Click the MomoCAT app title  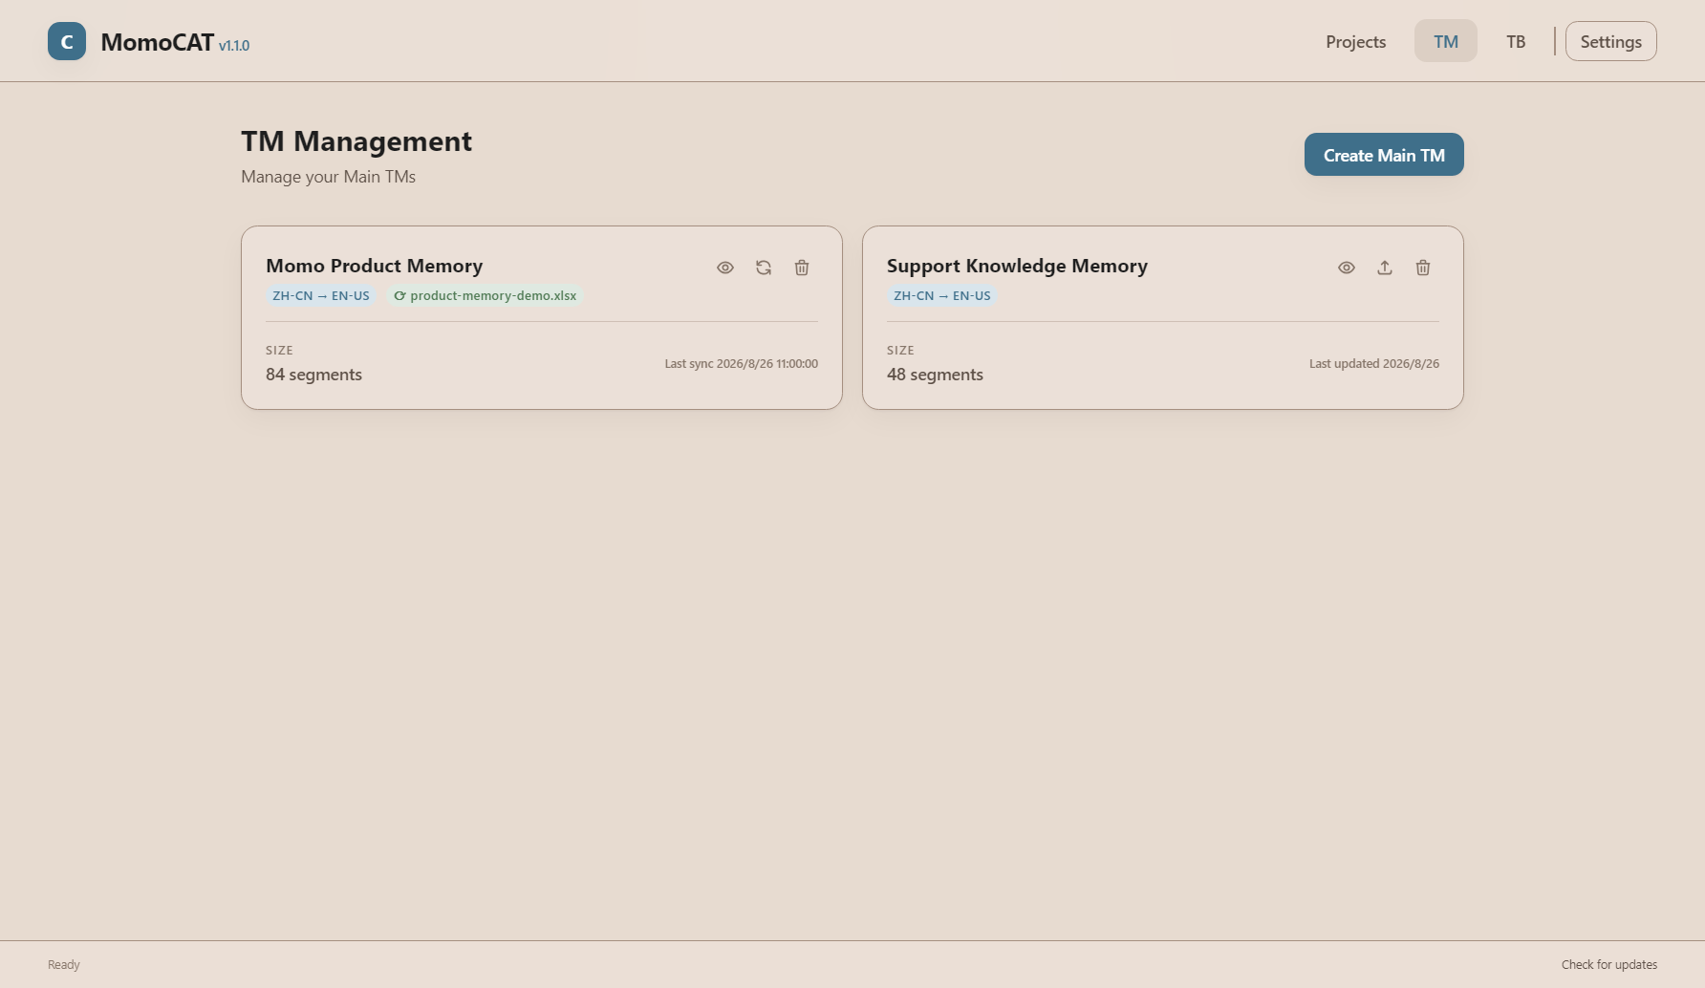[158, 42]
